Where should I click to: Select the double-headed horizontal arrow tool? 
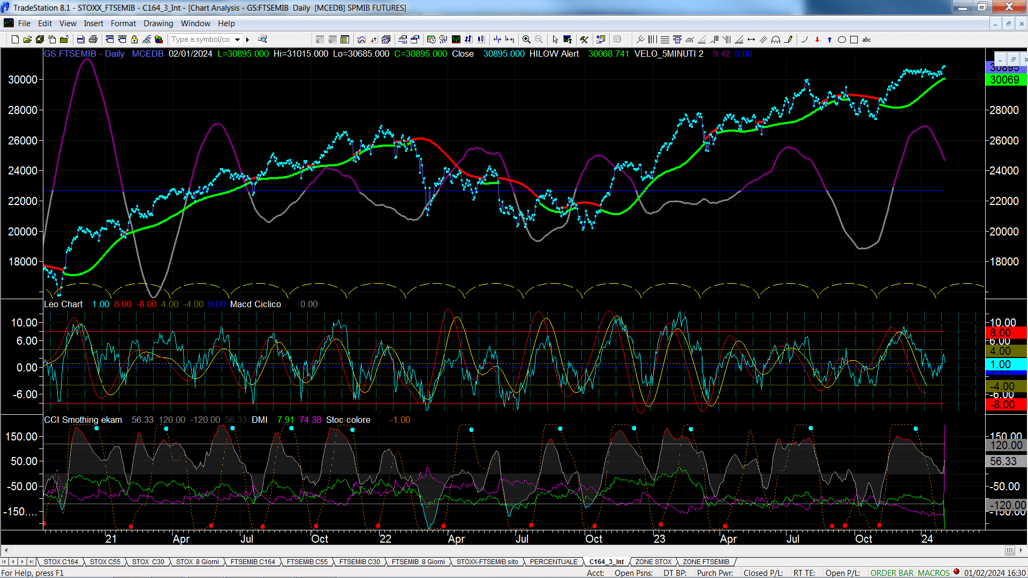[x=751, y=39]
